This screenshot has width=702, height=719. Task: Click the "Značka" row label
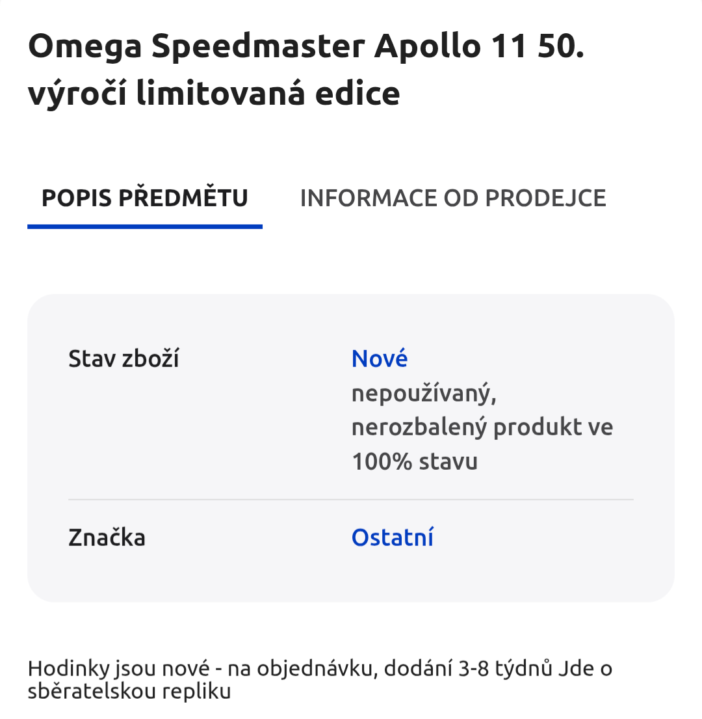[107, 538]
